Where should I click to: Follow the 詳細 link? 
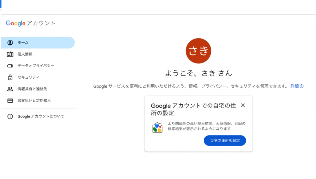tap(295, 86)
